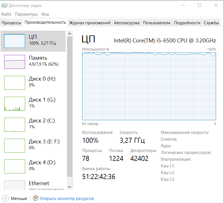Minimize the Диспетчер задач window
Viewport: 223px width, 203px height.
[x=183, y=5]
